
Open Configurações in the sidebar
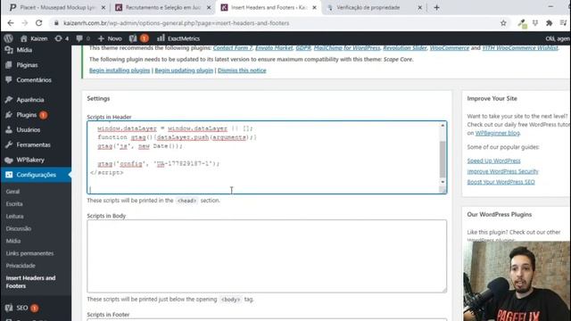coord(36,175)
